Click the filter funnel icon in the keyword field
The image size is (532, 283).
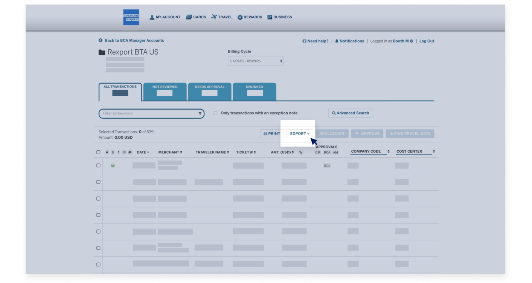point(200,113)
